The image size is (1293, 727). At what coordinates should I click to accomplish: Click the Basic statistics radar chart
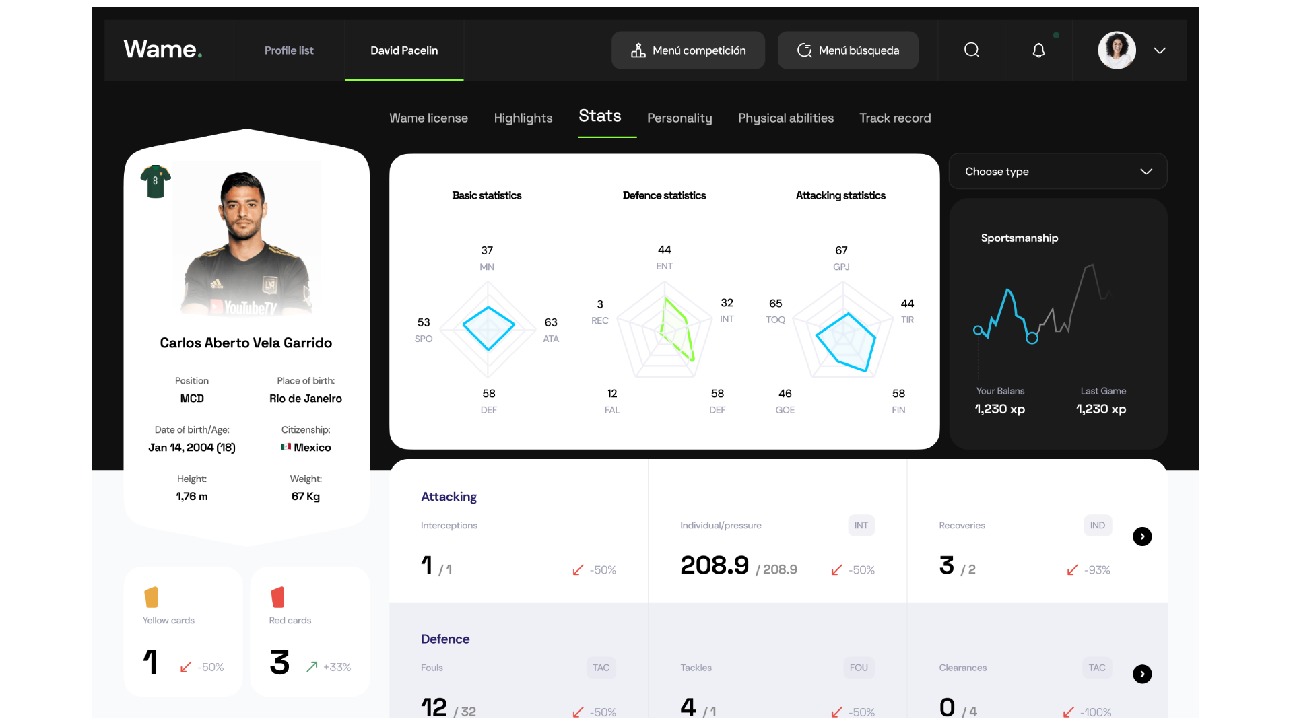pyautogui.click(x=488, y=328)
